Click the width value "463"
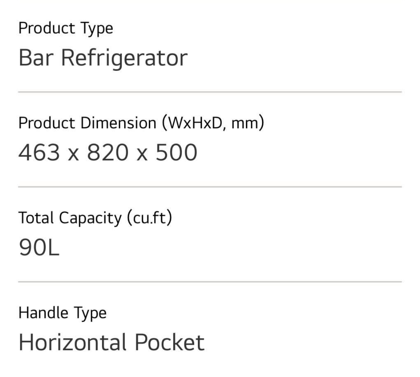The image size is (420, 377). pos(39,153)
